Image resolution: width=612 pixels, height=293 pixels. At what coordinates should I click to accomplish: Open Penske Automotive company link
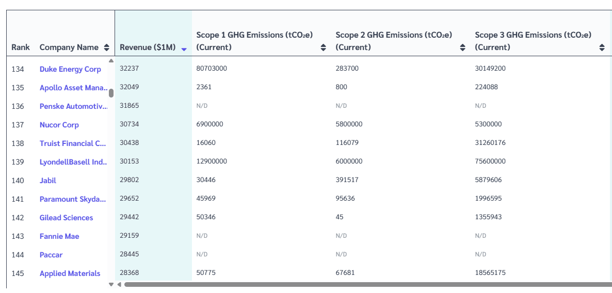73,106
